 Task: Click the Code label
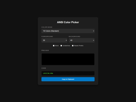click(44, 68)
